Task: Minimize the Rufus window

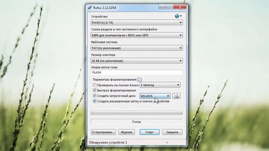Action: 163,7
